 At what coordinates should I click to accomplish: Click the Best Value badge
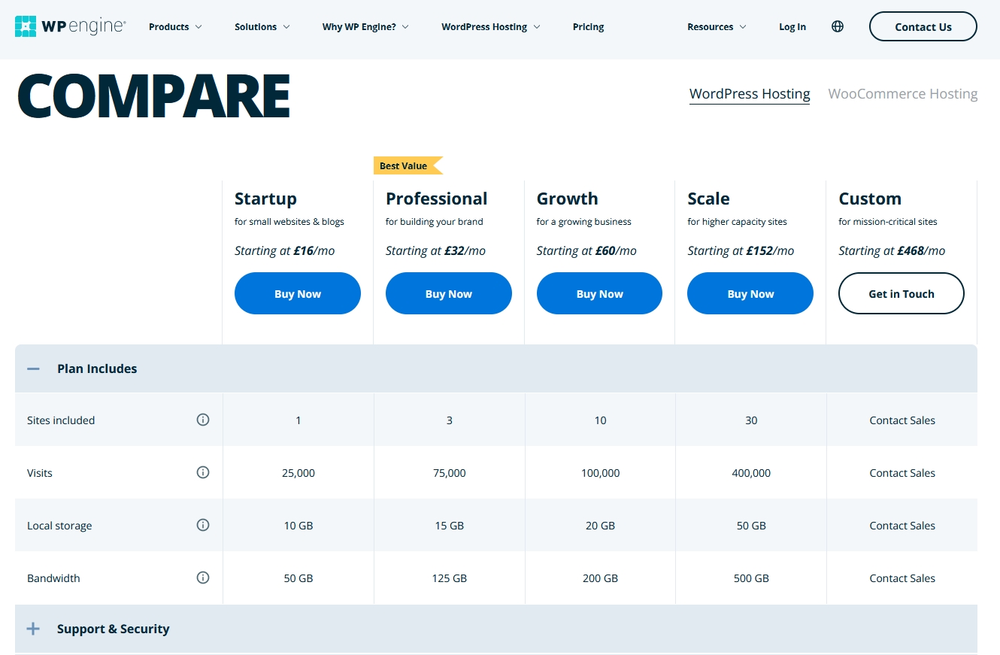[x=408, y=165]
